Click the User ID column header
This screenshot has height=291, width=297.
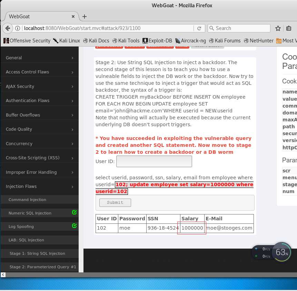pos(107,219)
